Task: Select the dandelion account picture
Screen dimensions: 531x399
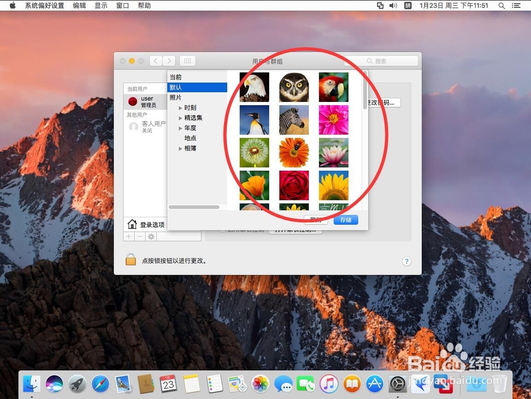Action: (x=254, y=152)
